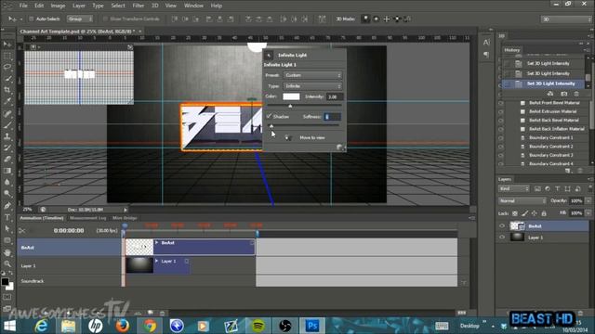Select the Crop tool
This screenshot has width=595, height=334.
click(7, 90)
